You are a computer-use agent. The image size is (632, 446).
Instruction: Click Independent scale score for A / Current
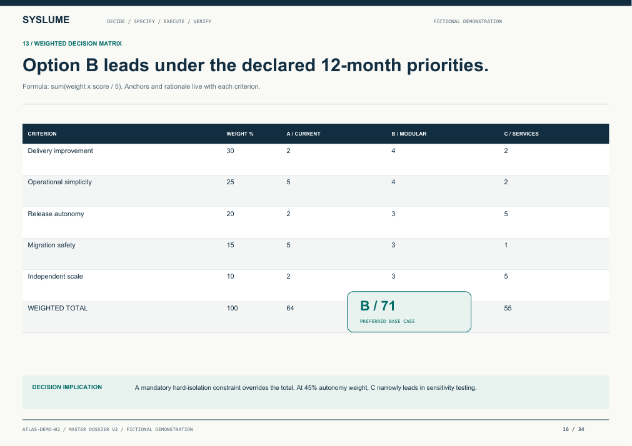click(x=288, y=276)
